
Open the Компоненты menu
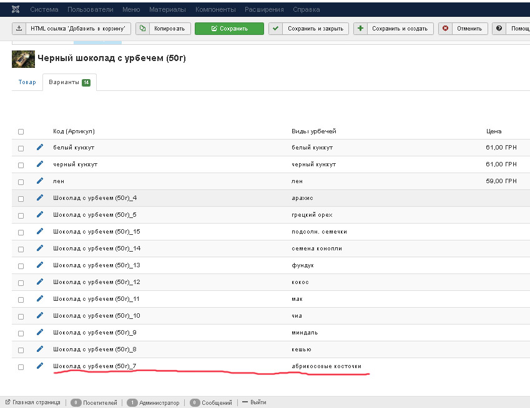(x=215, y=9)
